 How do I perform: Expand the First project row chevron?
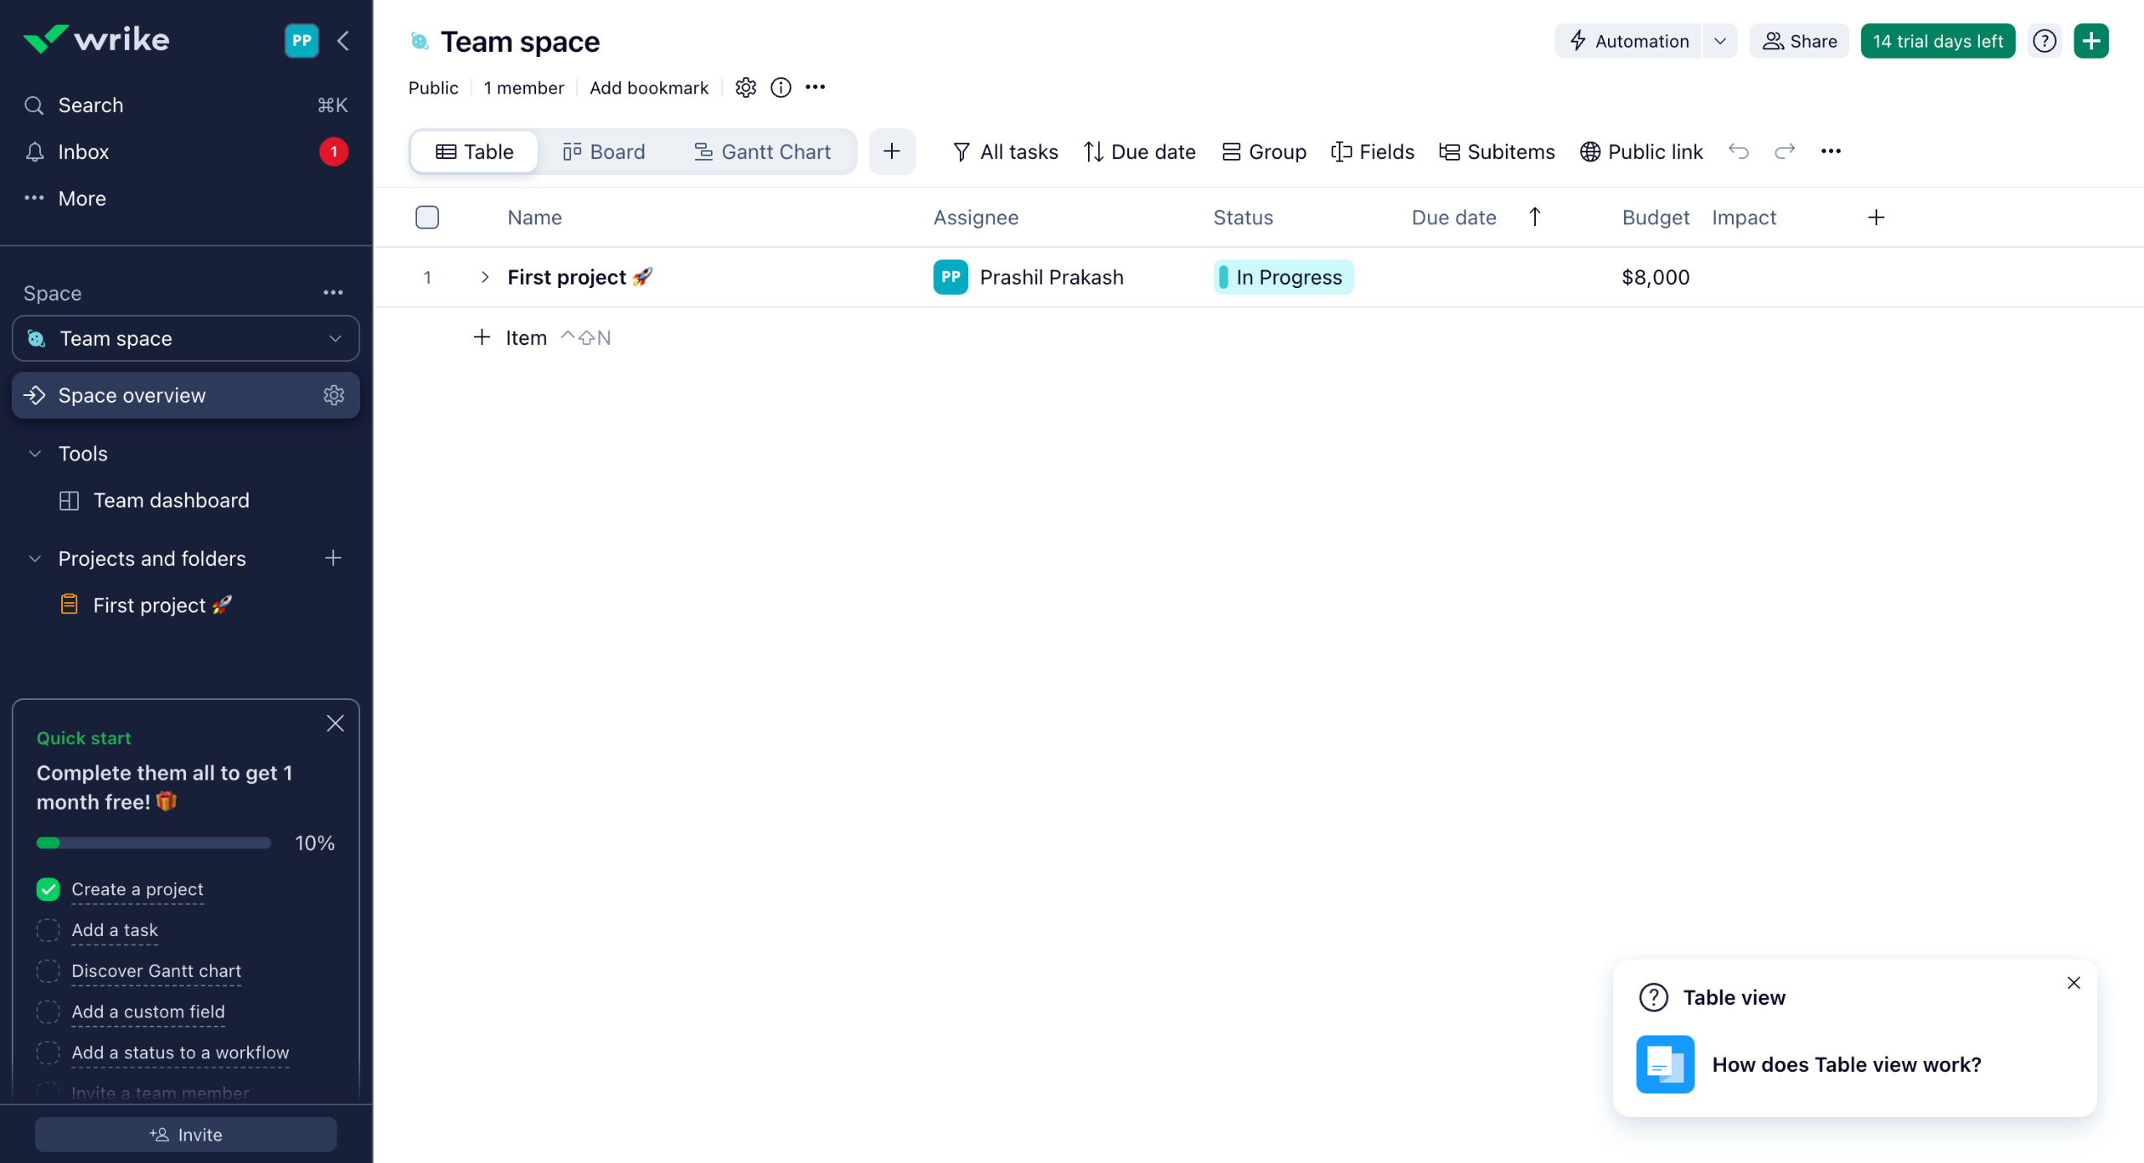[x=484, y=277]
